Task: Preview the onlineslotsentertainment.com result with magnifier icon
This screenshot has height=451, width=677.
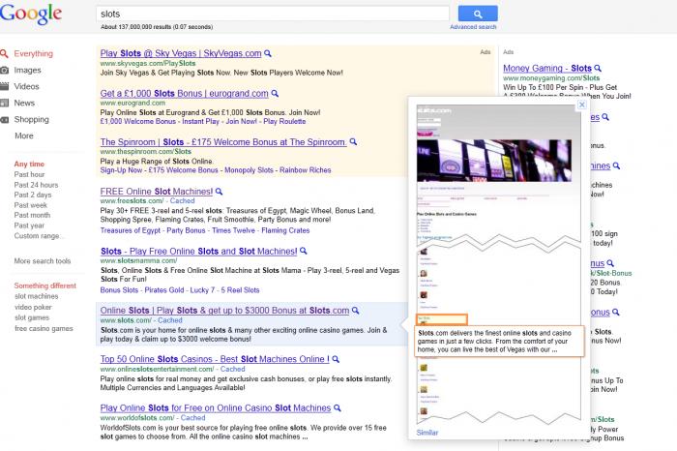Action: click(x=336, y=359)
